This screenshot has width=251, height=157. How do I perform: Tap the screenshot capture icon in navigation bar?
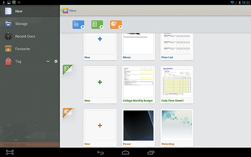pyautogui.click(x=10, y=152)
